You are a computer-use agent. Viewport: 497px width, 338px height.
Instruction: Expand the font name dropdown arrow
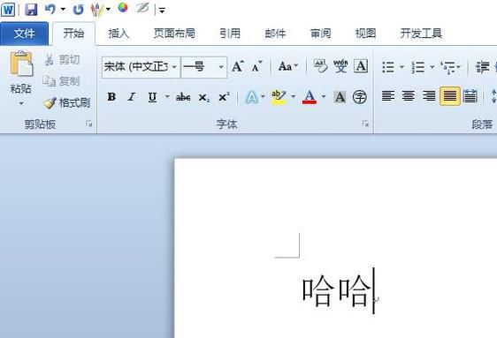coord(174,67)
